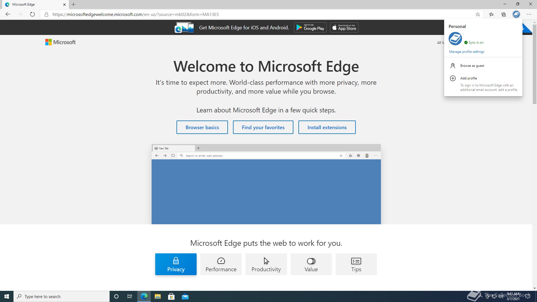The image size is (537, 302).
Task: Choose Browse as guest
Action: tap(483, 66)
